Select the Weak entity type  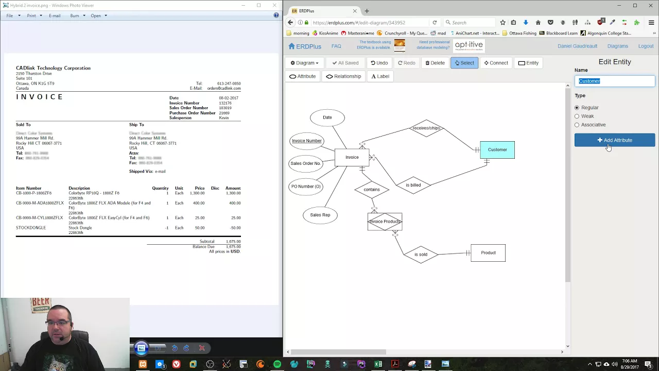[577, 116]
